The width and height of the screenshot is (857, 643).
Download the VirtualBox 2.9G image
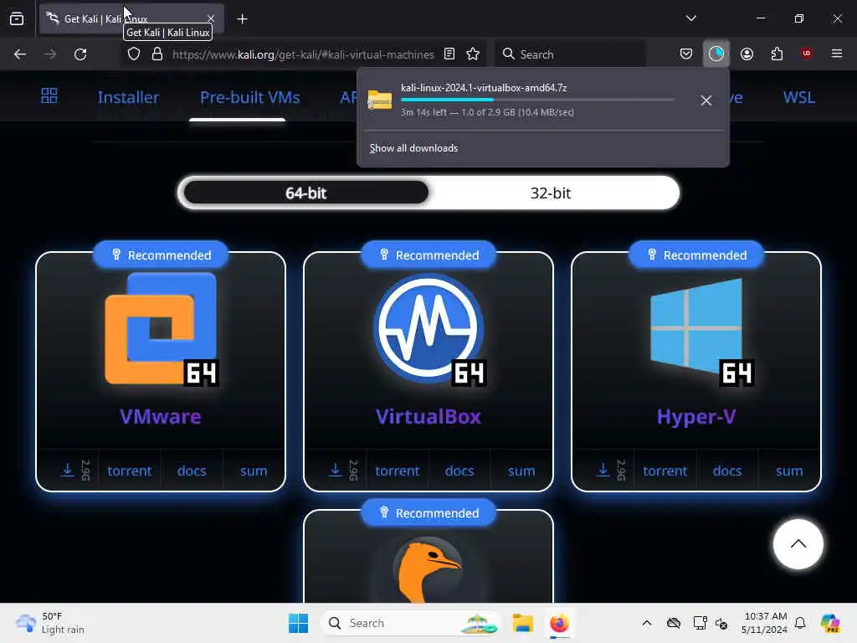[x=336, y=471]
